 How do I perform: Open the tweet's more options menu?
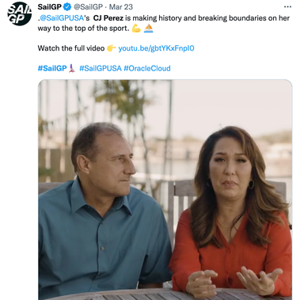287,7
